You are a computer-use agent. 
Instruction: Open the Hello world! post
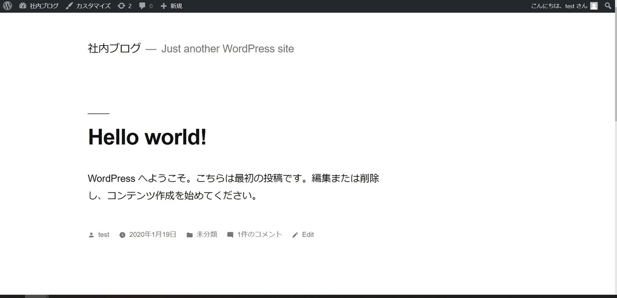pyautogui.click(x=147, y=137)
